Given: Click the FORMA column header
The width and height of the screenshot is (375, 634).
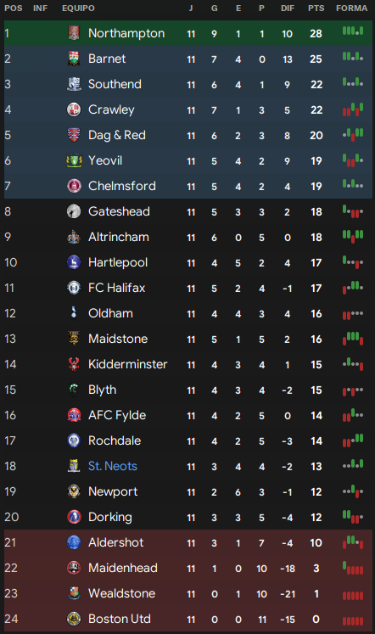Looking at the screenshot, I should pos(351,8).
